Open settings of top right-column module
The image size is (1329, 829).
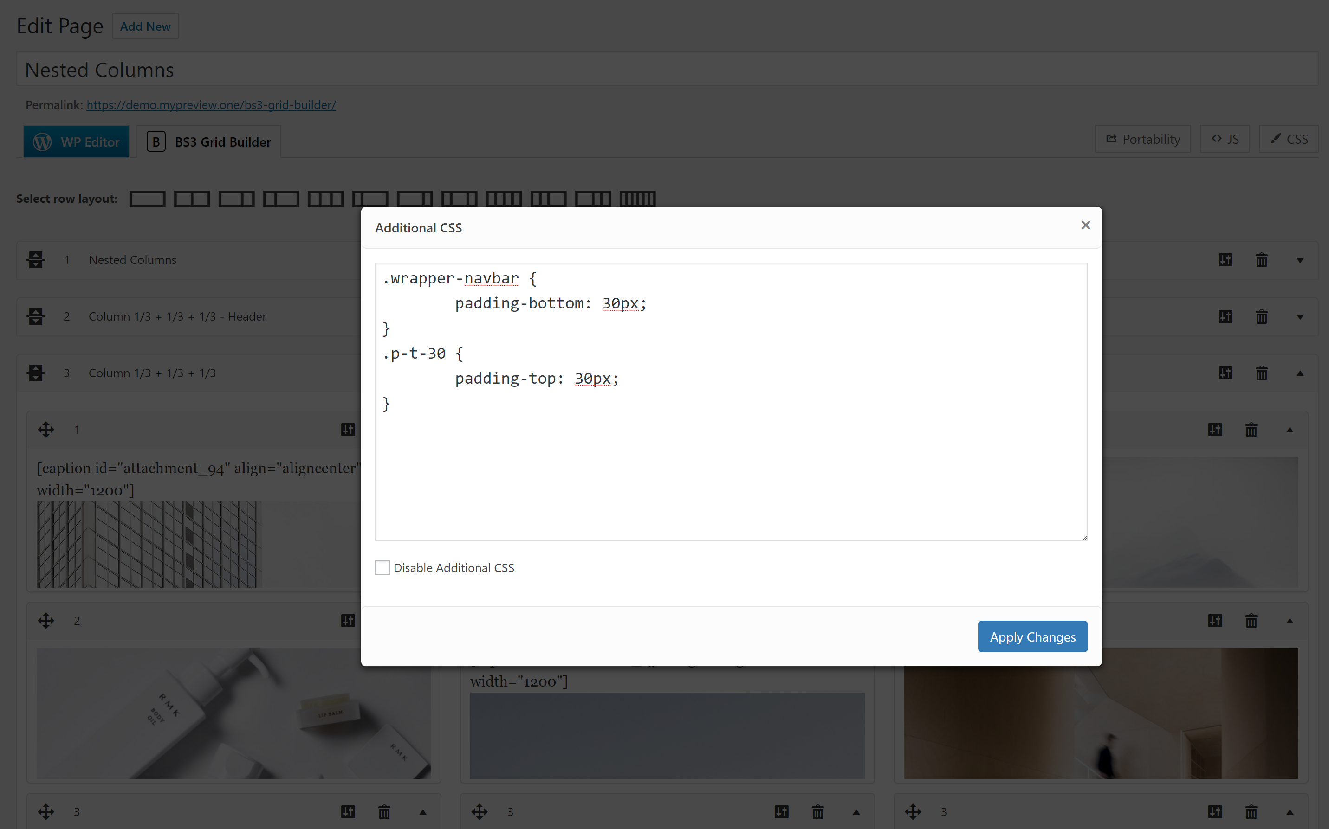coord(1215,429)
